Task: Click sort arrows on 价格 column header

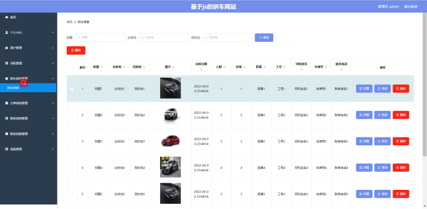Action: 245,67
